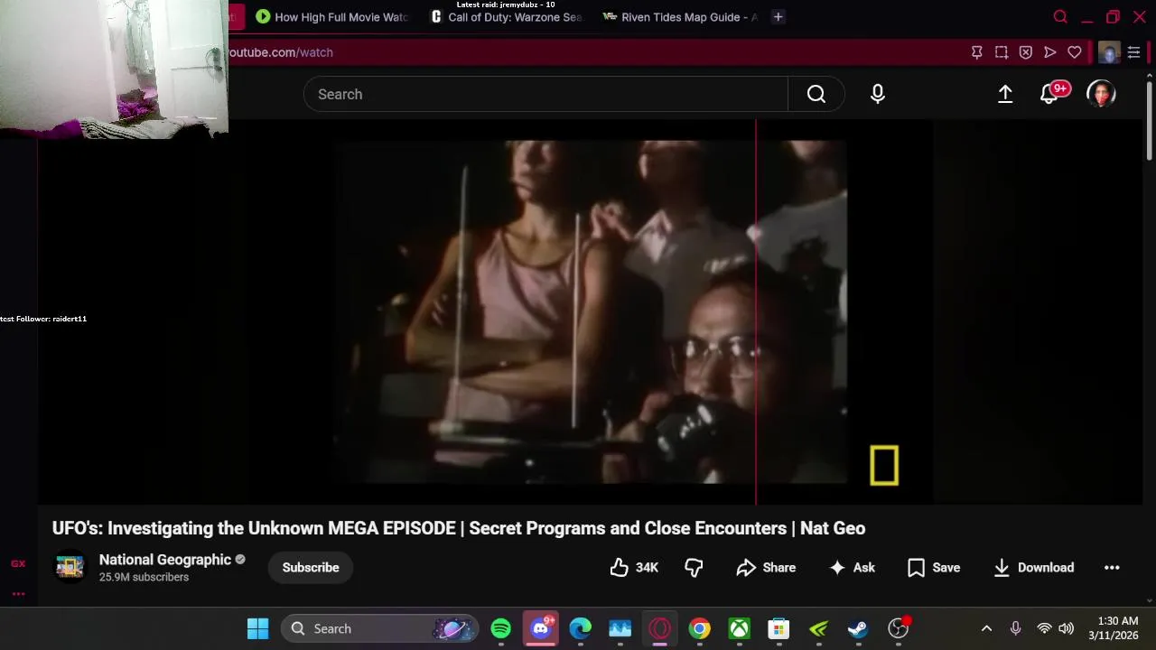
Task: Search tabs with the red magnifier icon
Action: [x=1060, y=17]
